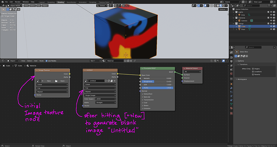Open the Render properties tab icon
The image size is (277, 147).
tap(231, 58)
